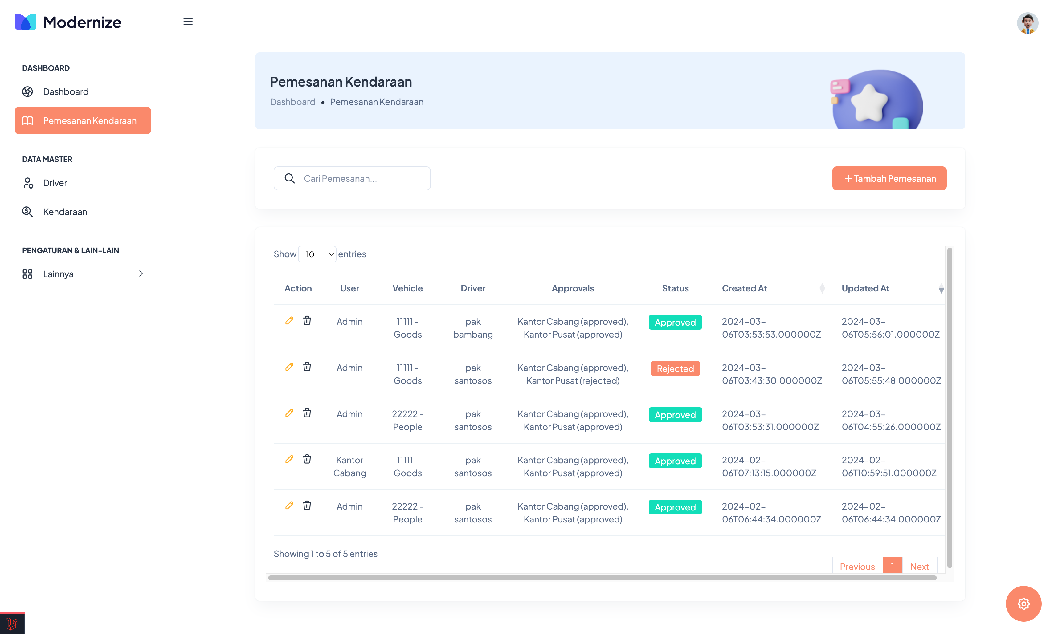Open the Kendaraan sidebar item
The image size is (1054, 634).
tap(65, 212)
